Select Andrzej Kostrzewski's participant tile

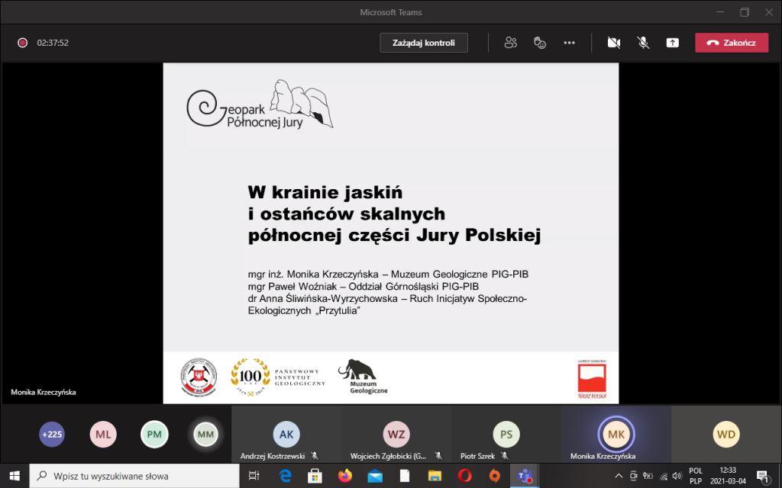[x=286, y=435]
